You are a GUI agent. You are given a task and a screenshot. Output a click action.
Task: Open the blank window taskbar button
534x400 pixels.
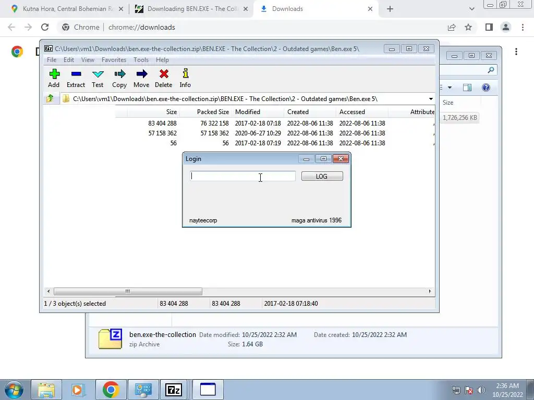[x=208, y=390]
